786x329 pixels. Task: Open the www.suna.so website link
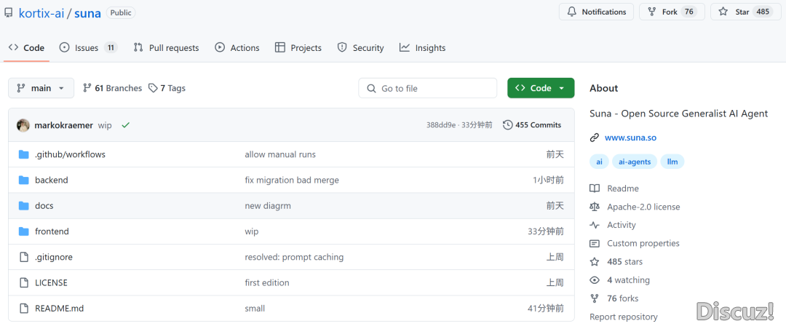(x=630, y=138)
